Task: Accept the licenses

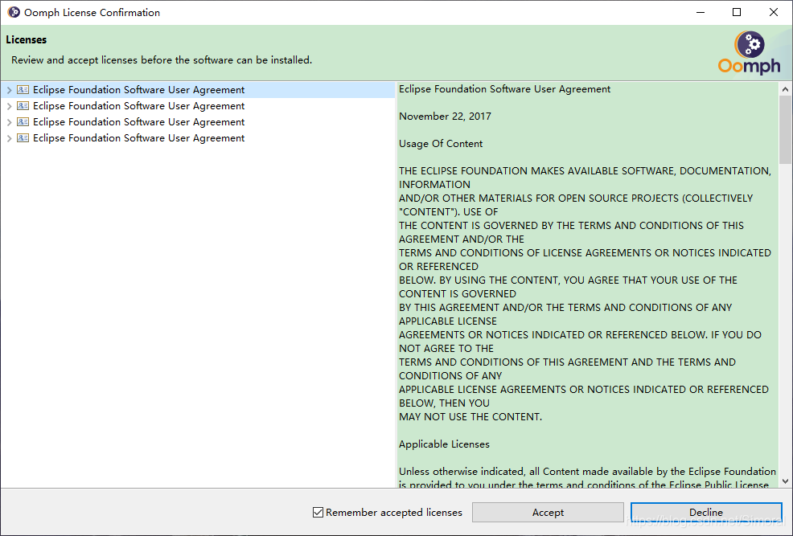Action: coord(548,512)
